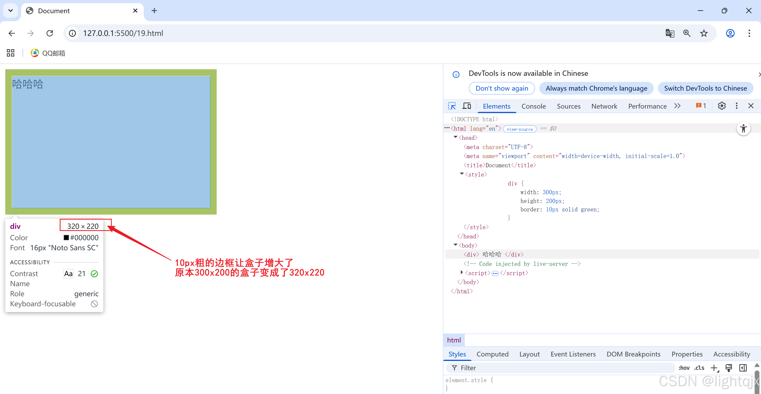This screenshot has height=394, width=761.
Task: Open the Computed styles tab
Action: click(x=492, y=354)
